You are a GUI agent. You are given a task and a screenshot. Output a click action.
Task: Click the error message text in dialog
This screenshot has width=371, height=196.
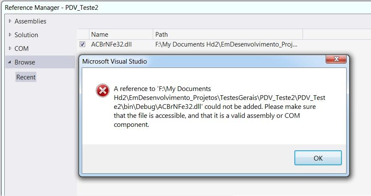220,106
